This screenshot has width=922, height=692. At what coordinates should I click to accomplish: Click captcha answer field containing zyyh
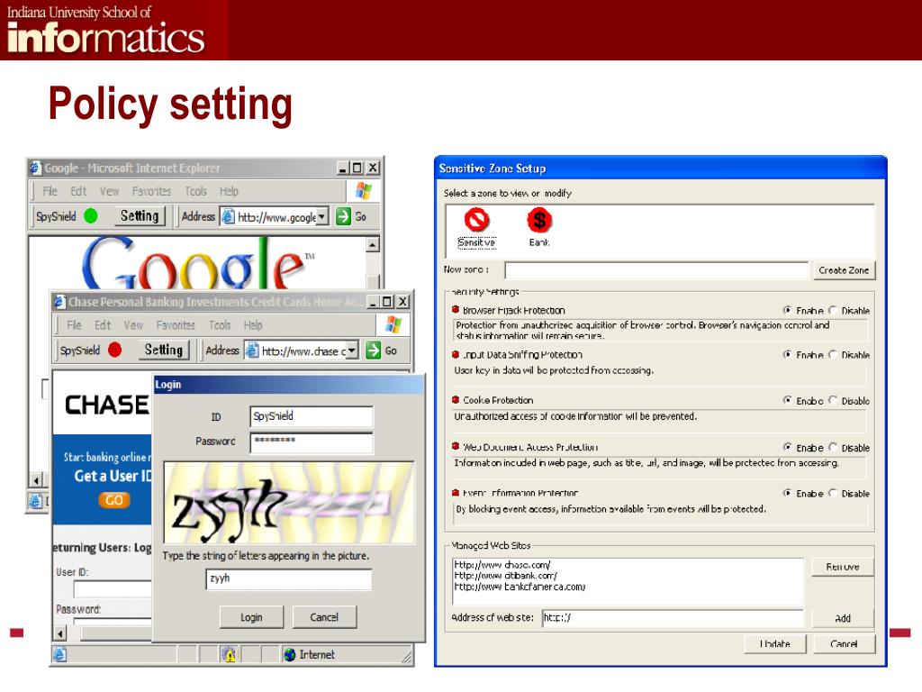pyautogui.click(x=289, y=579)
